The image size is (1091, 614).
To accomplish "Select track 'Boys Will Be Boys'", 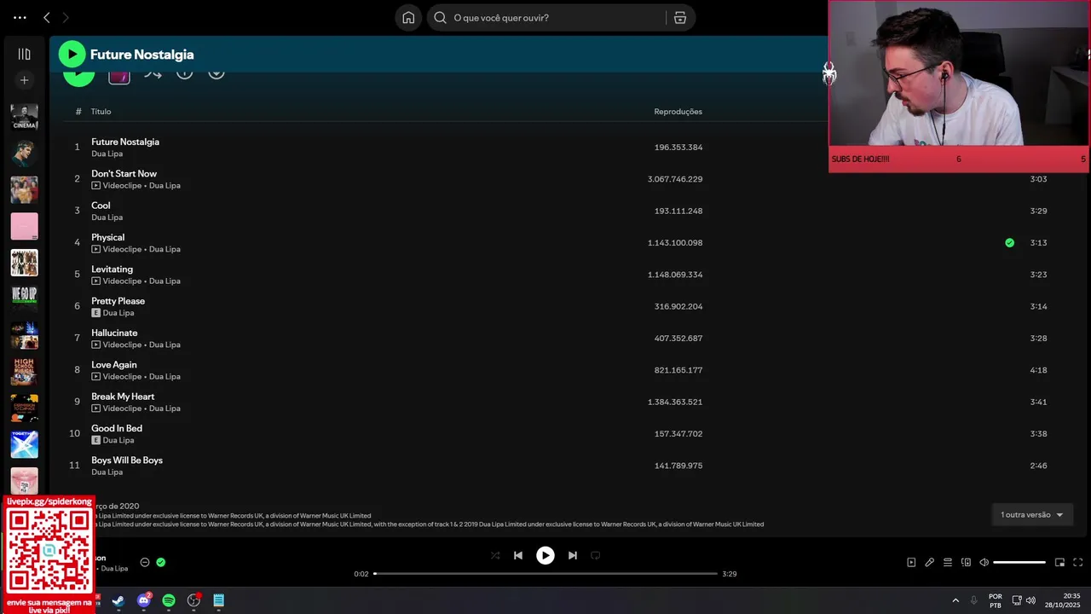I will pyautogui.click(x=127, y=460).
